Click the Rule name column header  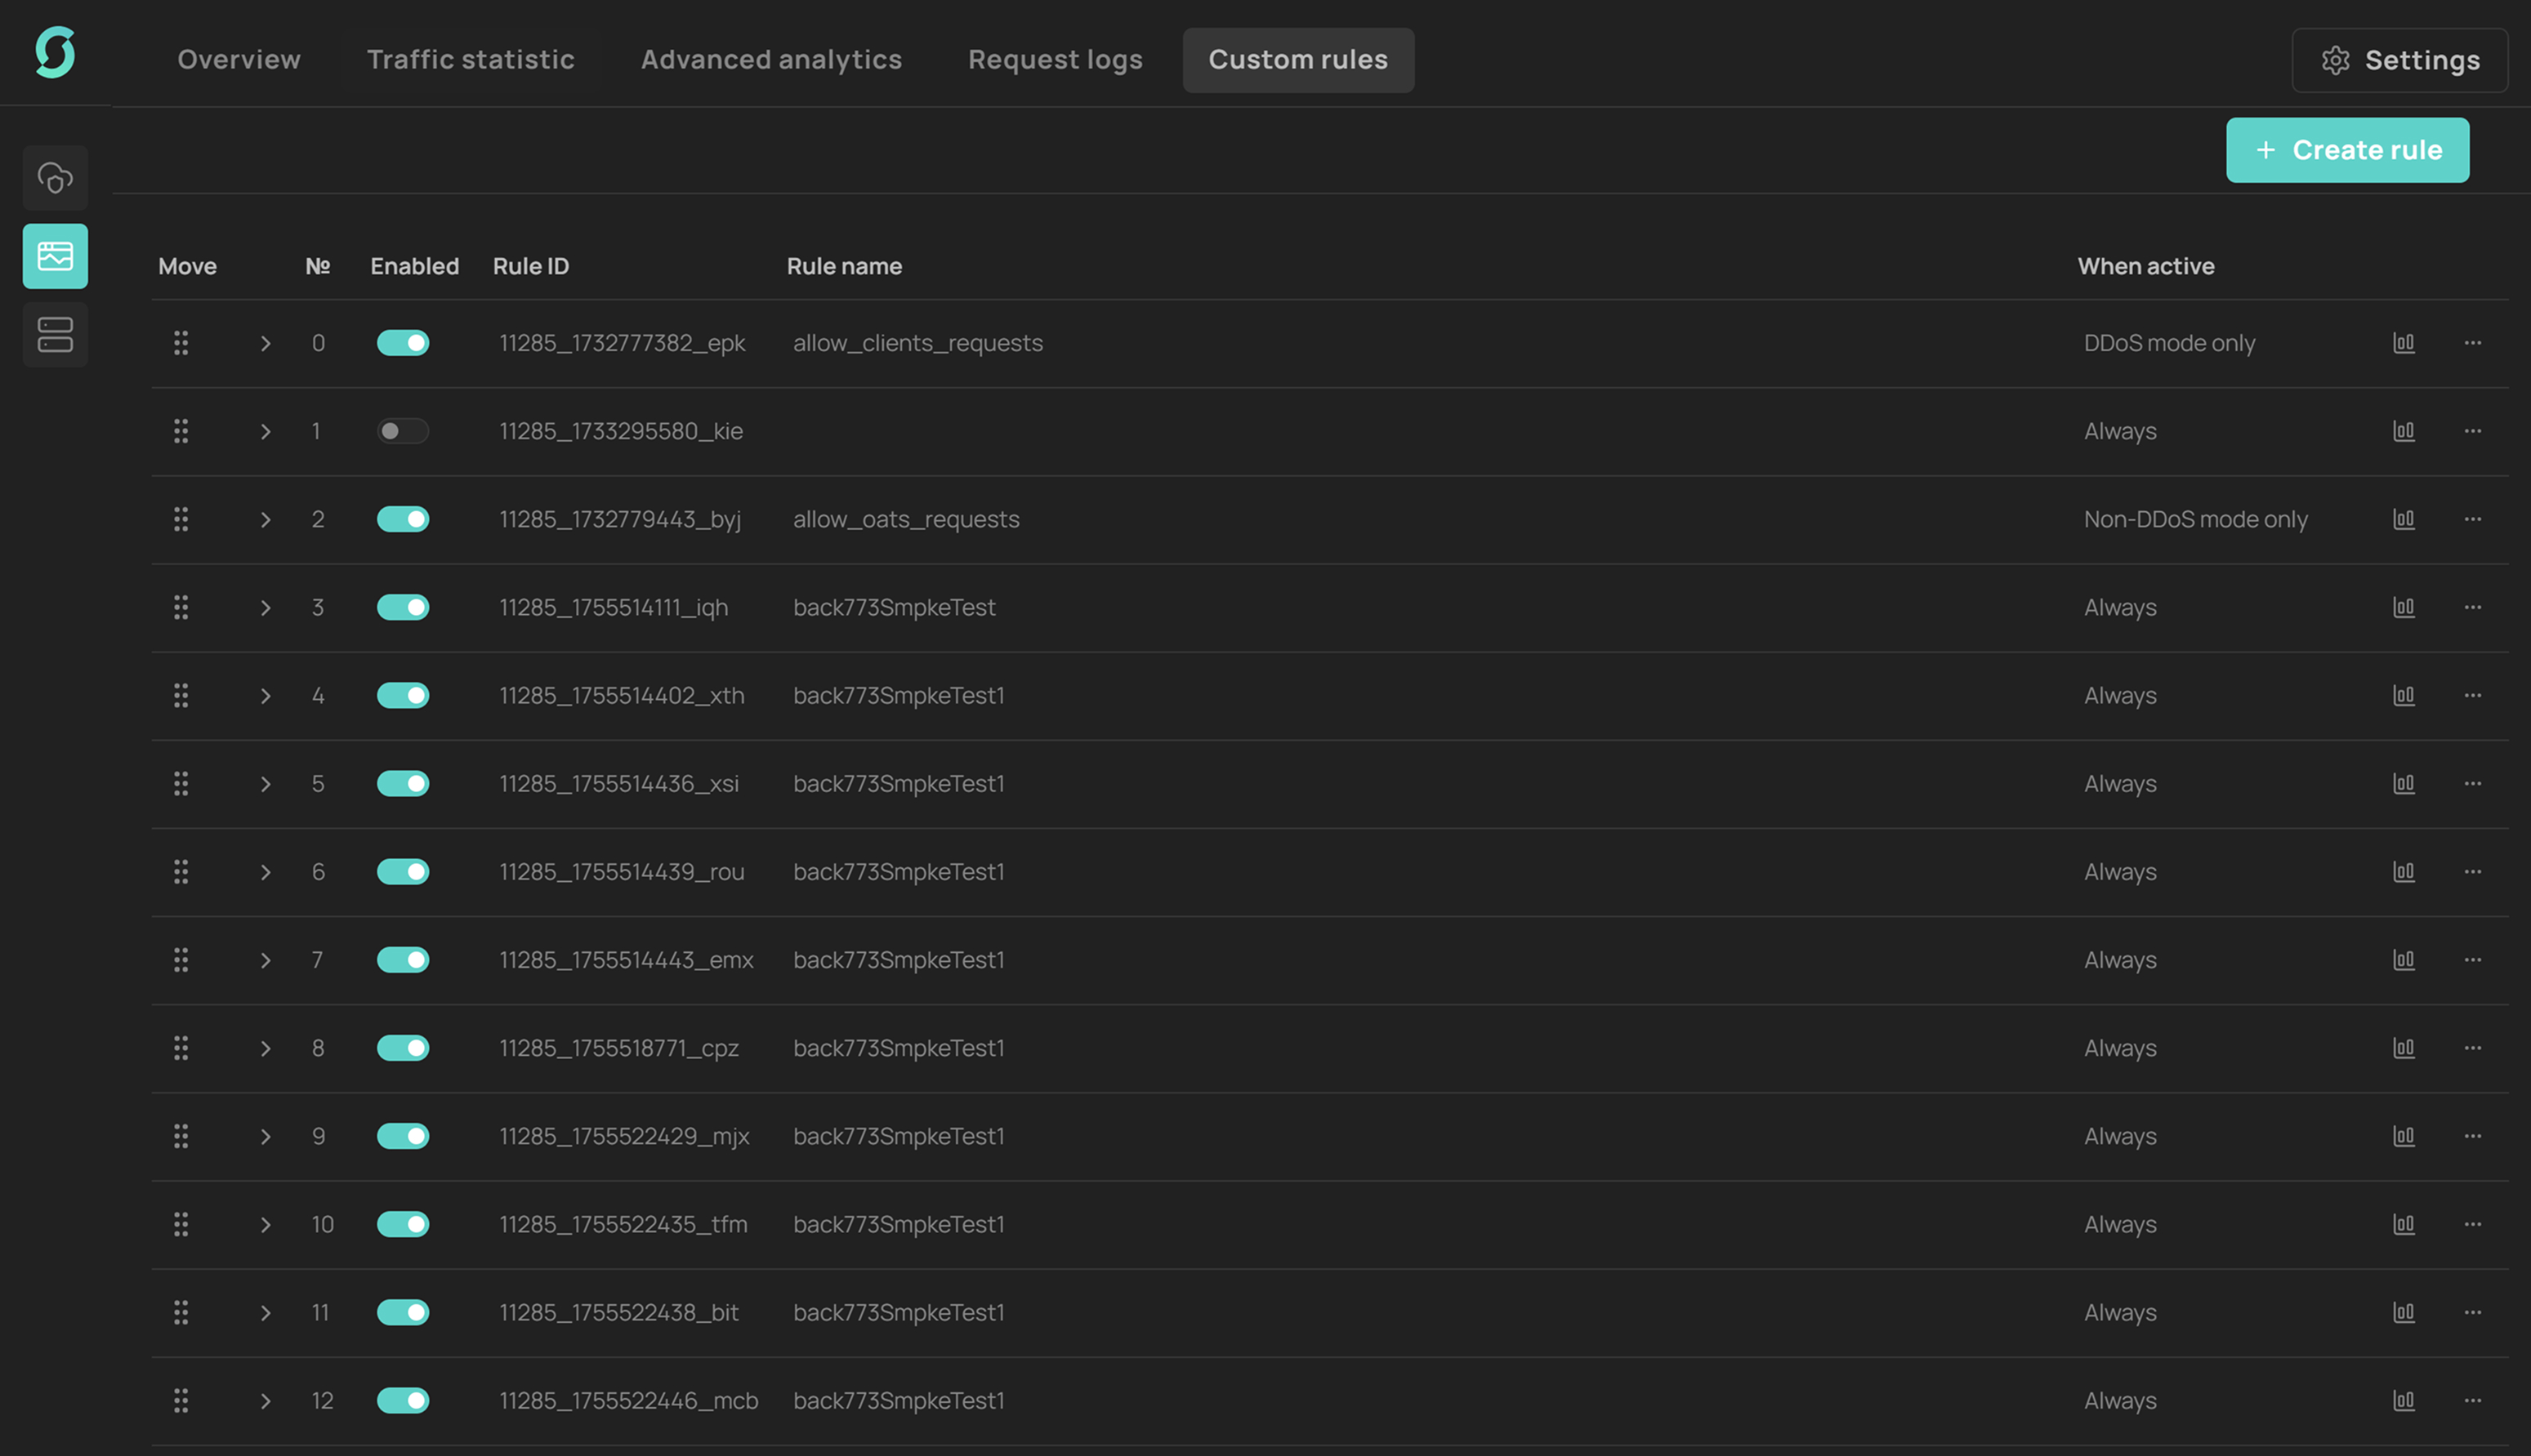coord(843,266)
